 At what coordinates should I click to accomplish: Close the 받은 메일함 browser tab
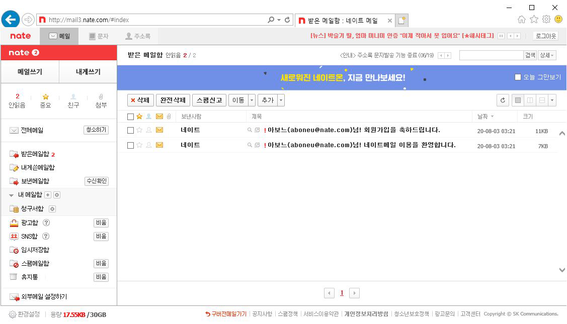390,21
